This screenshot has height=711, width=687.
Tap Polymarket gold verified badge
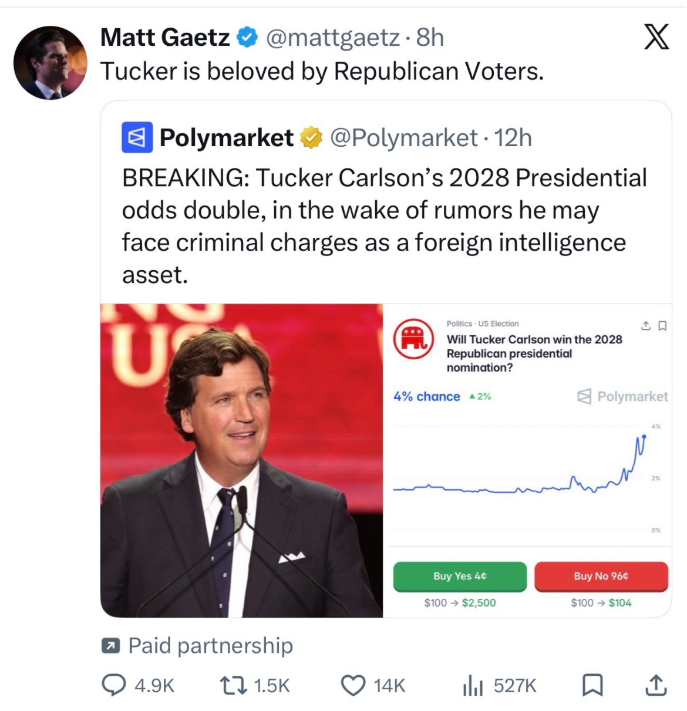[x=311, y=138]
